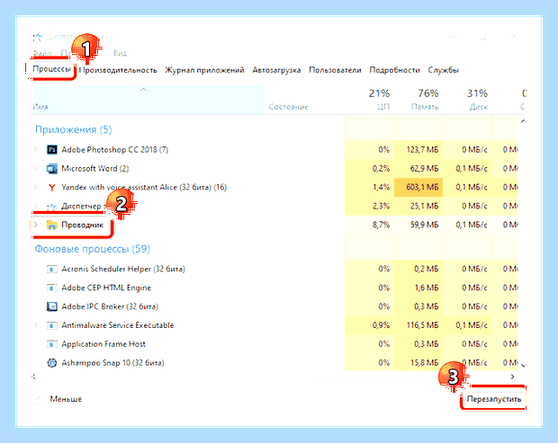Image resolution: width=558 pixels, height=443 pixels.
Task: Select the Adobe Photoshop CC 2018 (7) row
Action: click(114, 149)
